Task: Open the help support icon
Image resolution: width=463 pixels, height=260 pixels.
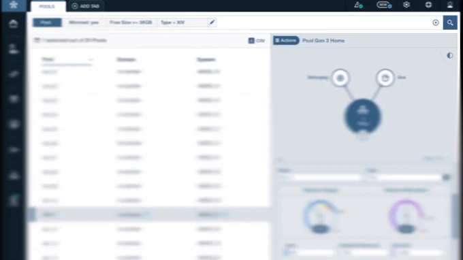Action: [x=428, y=5]
